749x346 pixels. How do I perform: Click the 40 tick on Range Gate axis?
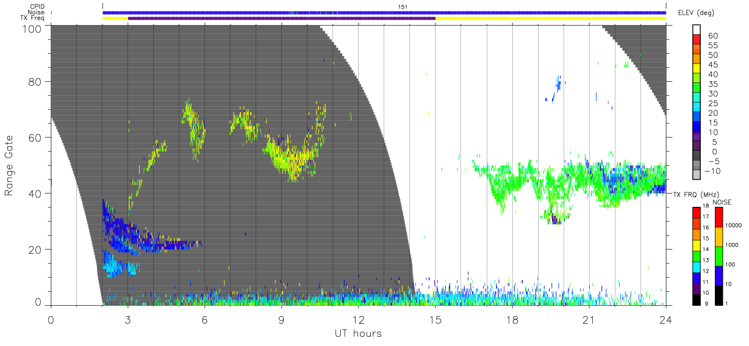pos(35,193)
